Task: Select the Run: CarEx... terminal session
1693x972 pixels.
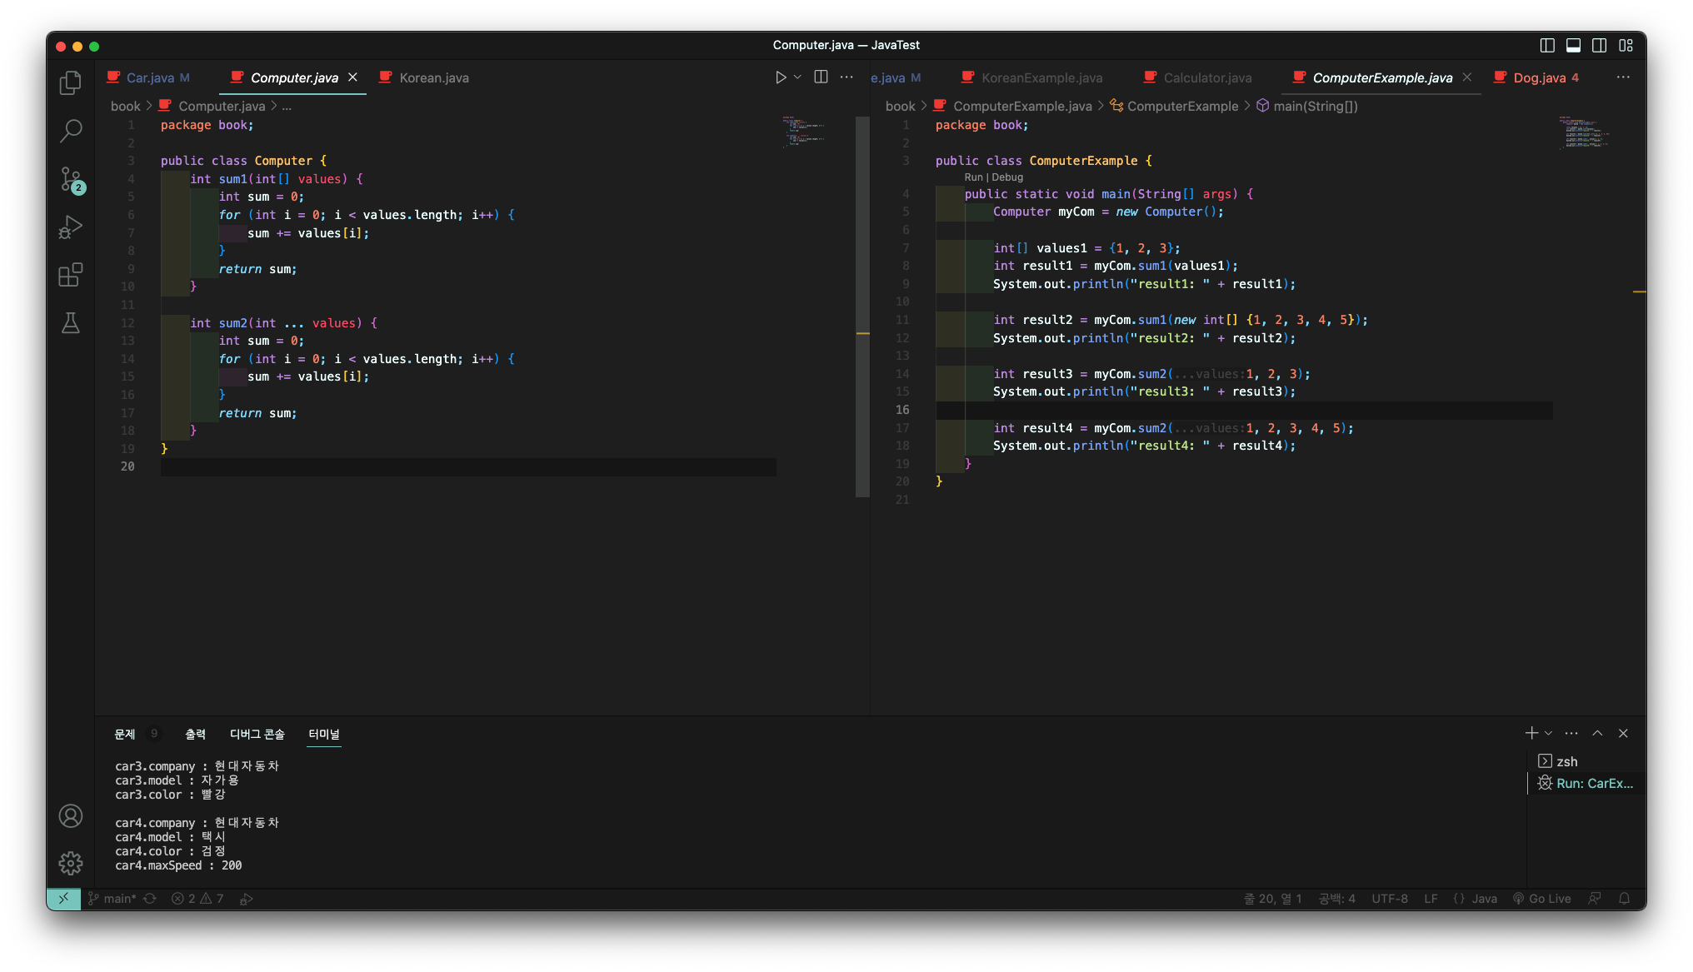Action: point(1586,783)
